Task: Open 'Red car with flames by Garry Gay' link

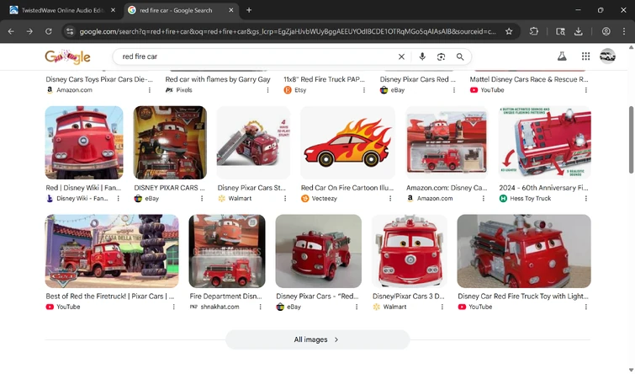Action: pos(218,79)
